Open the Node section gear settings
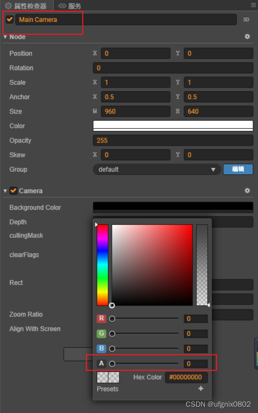This screenshot has height=413, width=258. [247, 37]
